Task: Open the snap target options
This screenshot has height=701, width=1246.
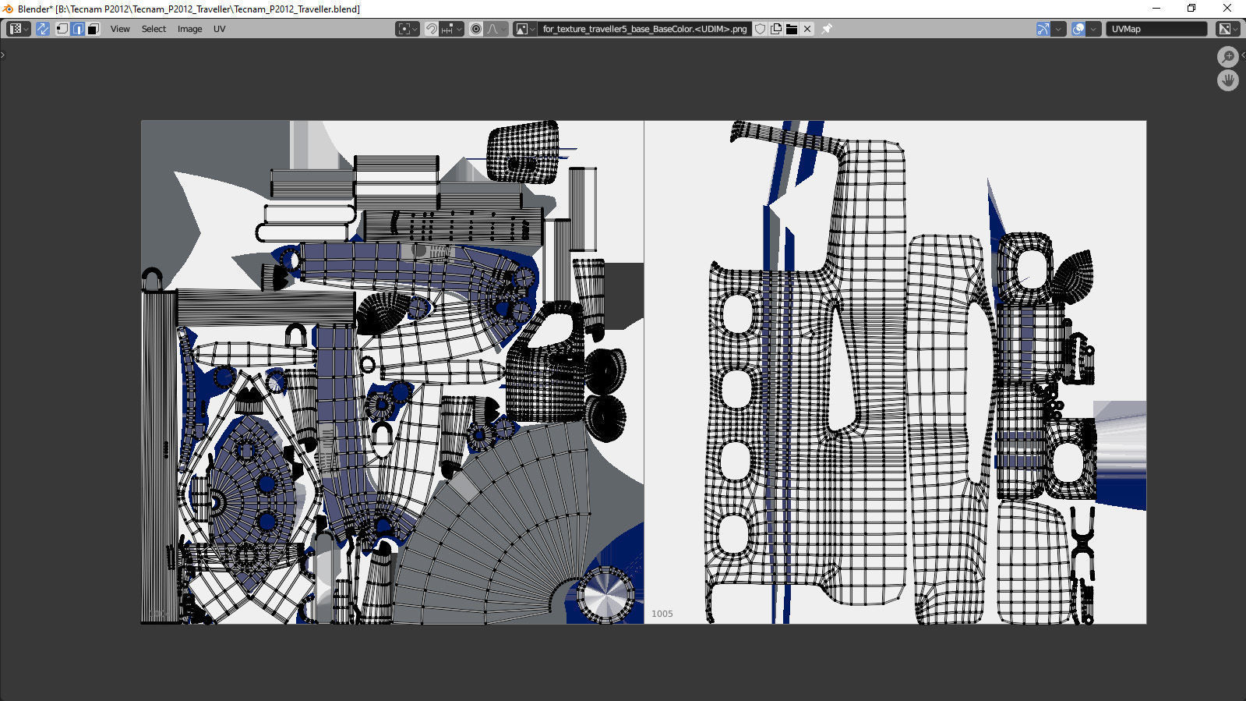Action: pyautogui.click(x=452, y=29)
